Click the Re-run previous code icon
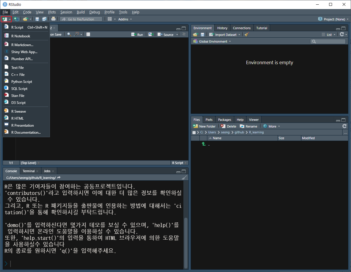351x272 pixels. [151, 34]
